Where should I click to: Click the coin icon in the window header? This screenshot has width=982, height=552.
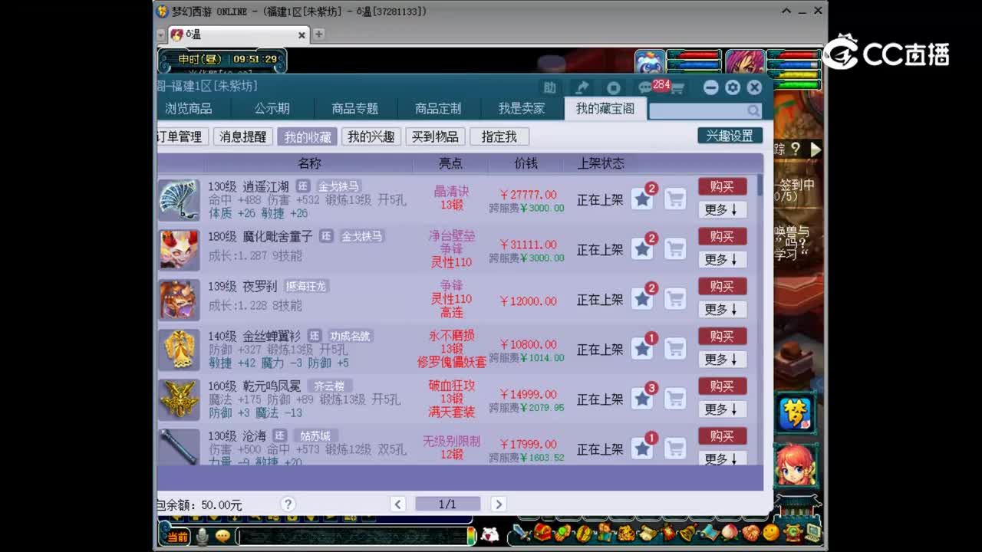(x=613, y=87)
